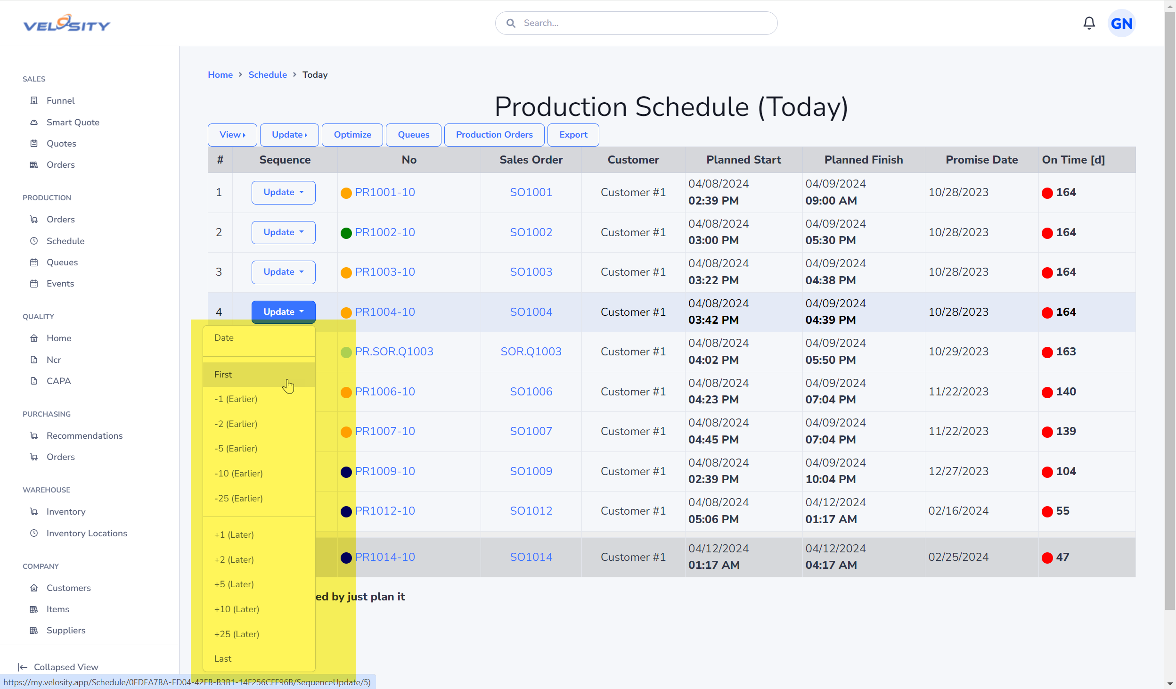Click the Sequence column header
Image resolution: width=1176 pixels, height=689 pixels.
[x=285, y=160]
